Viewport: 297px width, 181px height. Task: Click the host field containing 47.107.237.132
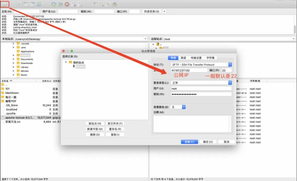[189, 70]
